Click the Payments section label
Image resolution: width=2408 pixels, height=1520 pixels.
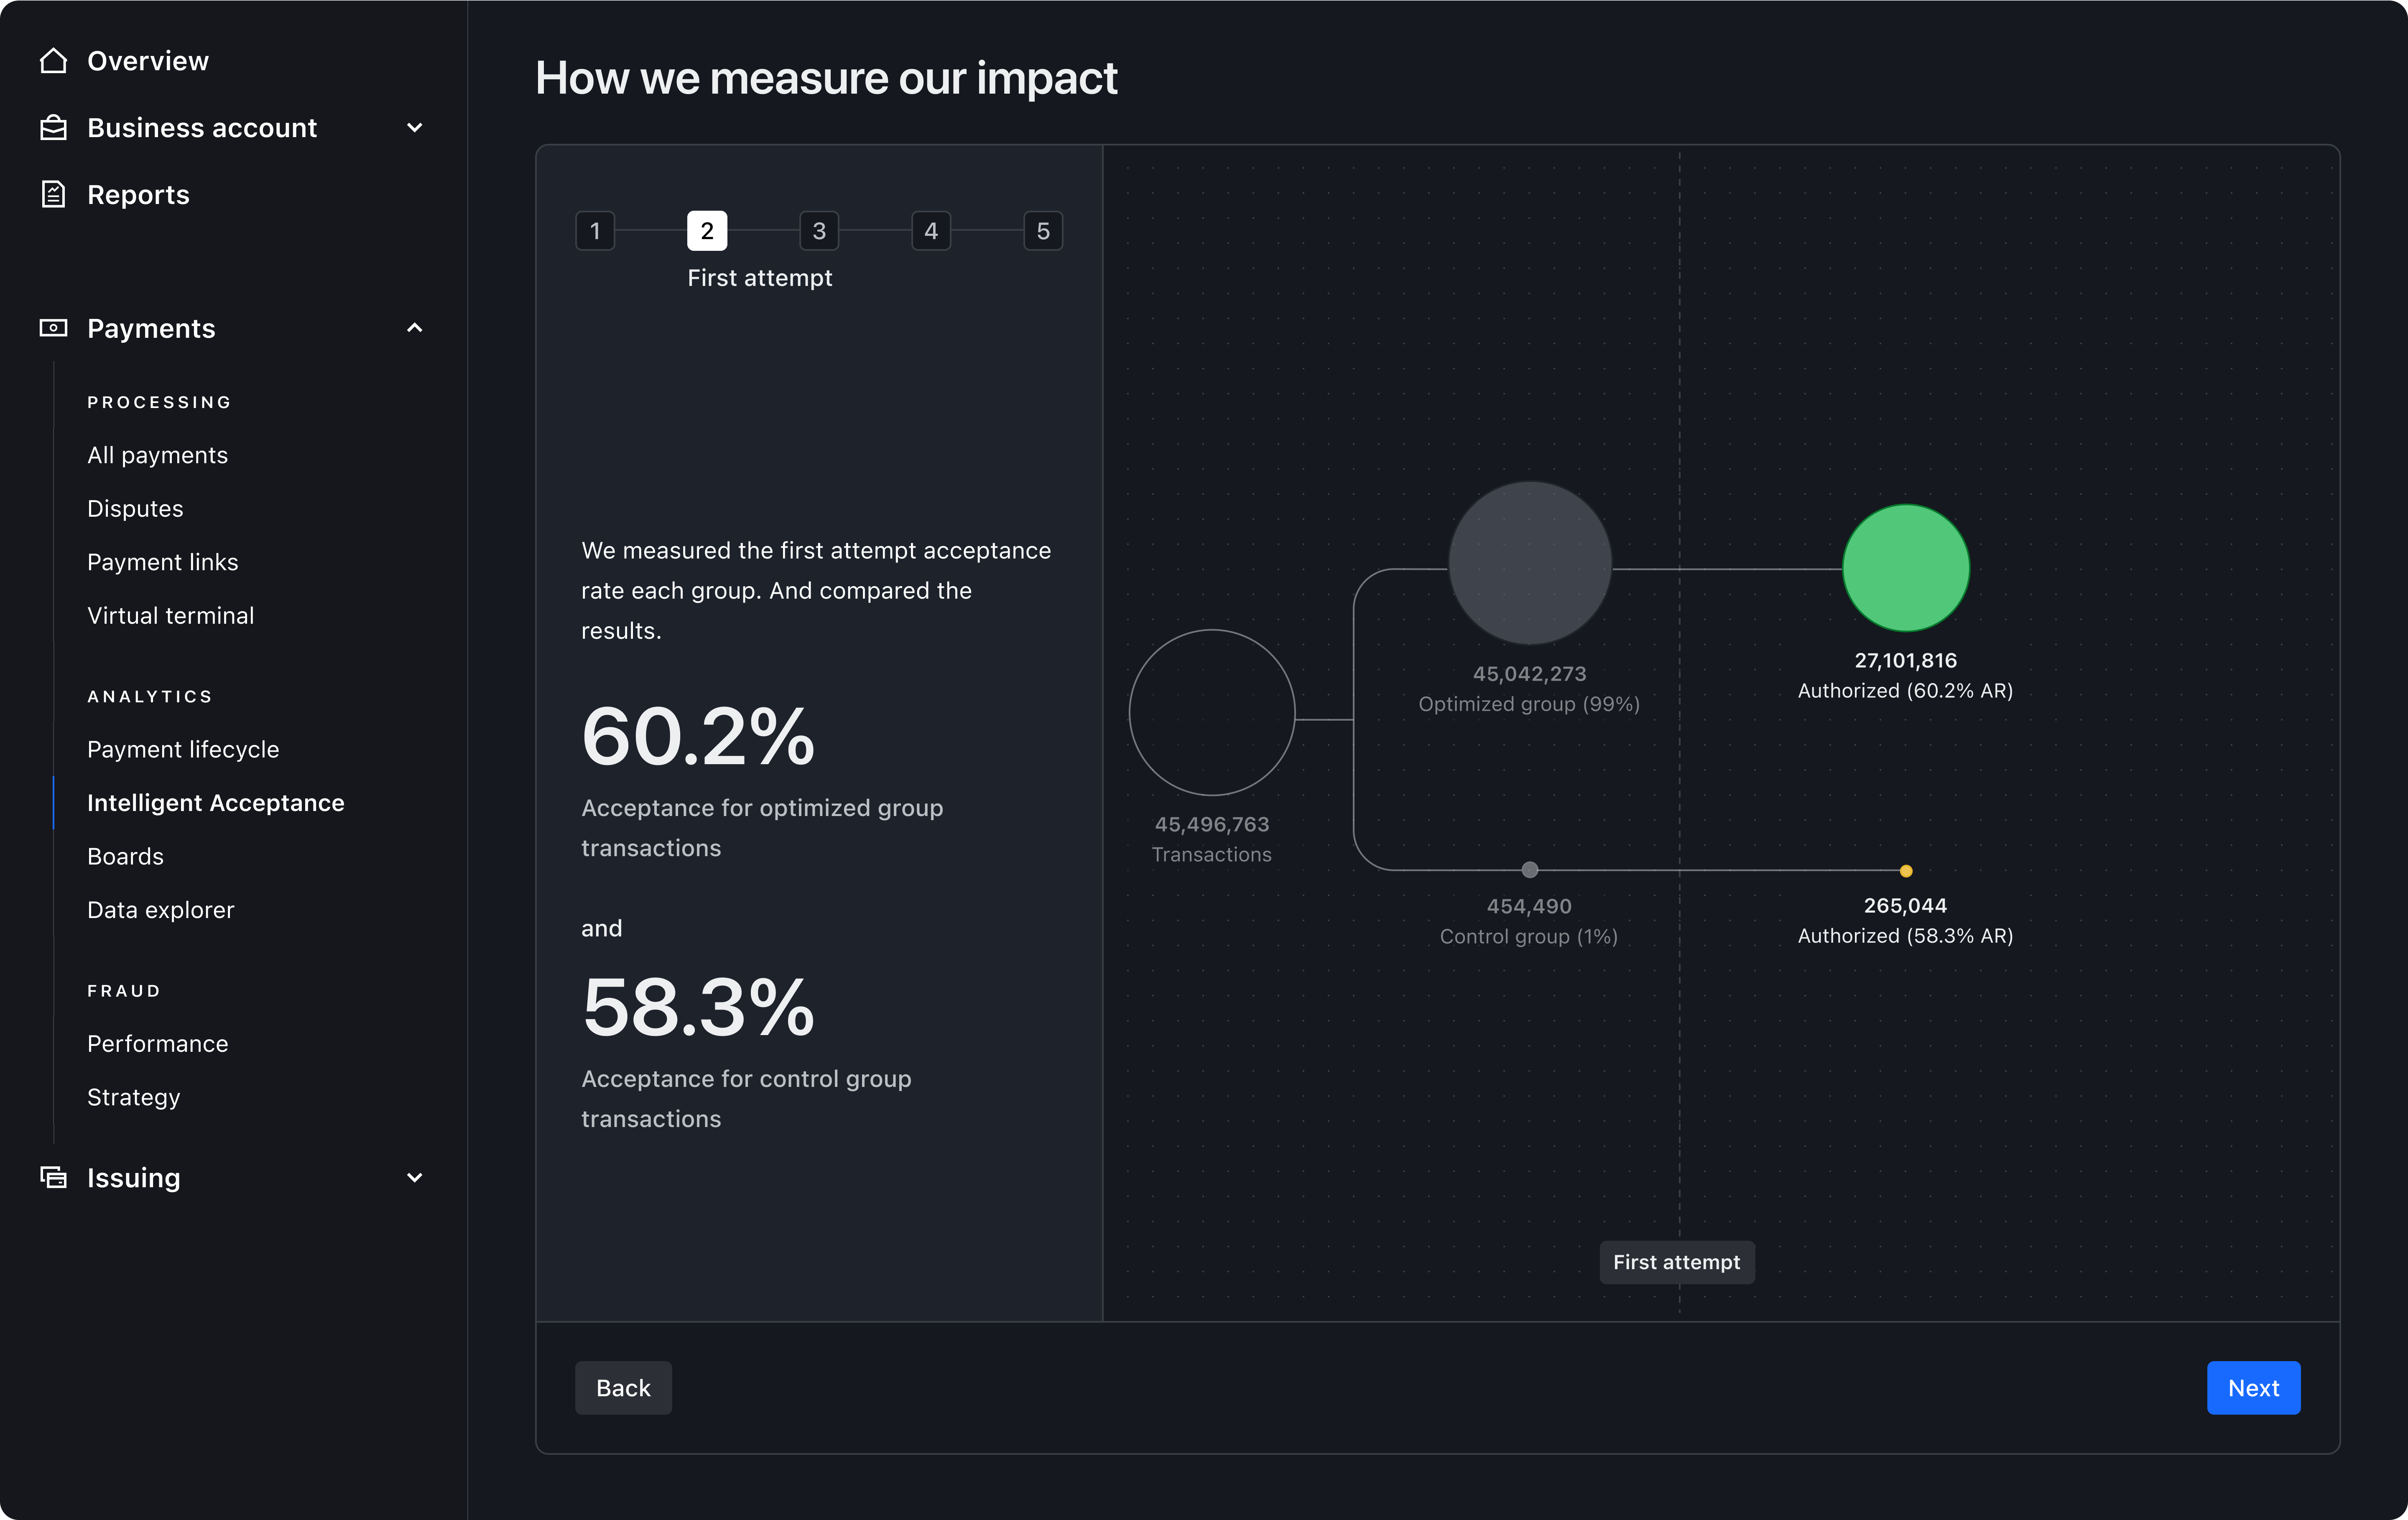pos(151,328)
